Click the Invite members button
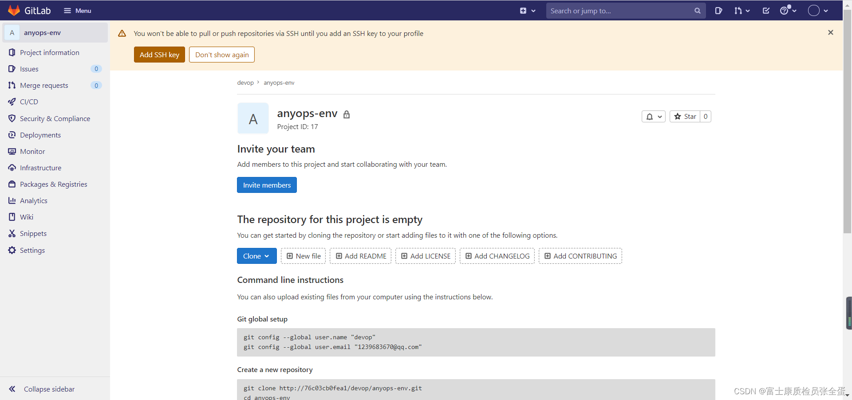This screenshot has height=400, width=852. tap(267, 185)
